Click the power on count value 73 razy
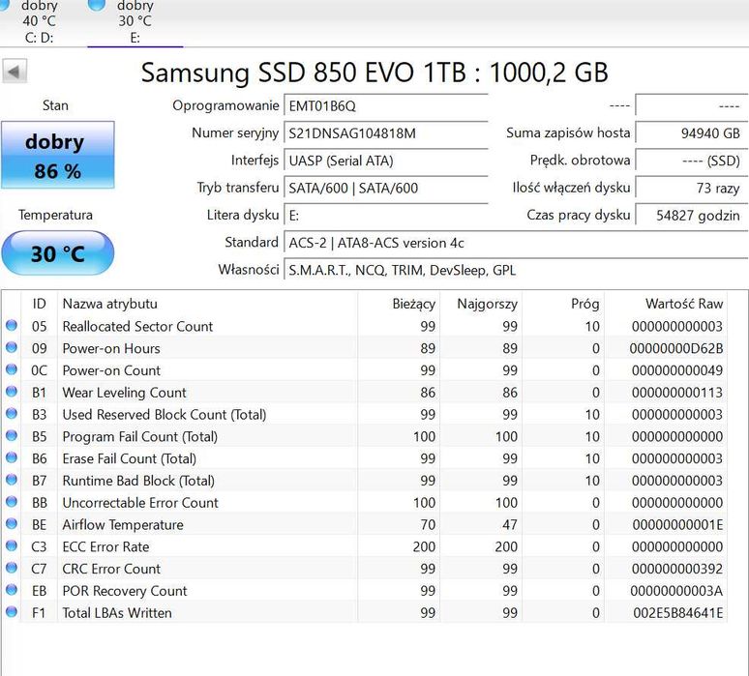749x676 pixels. pyautogui.click(x=691, y=188)
